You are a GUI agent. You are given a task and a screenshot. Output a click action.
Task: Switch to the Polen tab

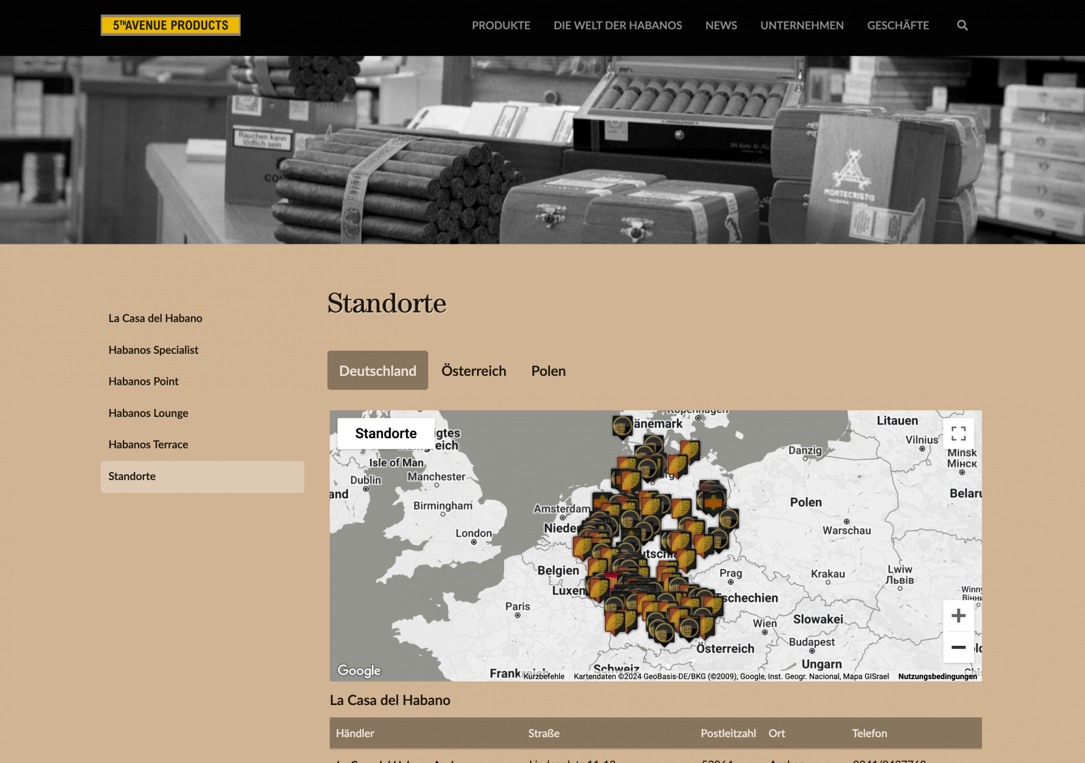coord(548,371)
